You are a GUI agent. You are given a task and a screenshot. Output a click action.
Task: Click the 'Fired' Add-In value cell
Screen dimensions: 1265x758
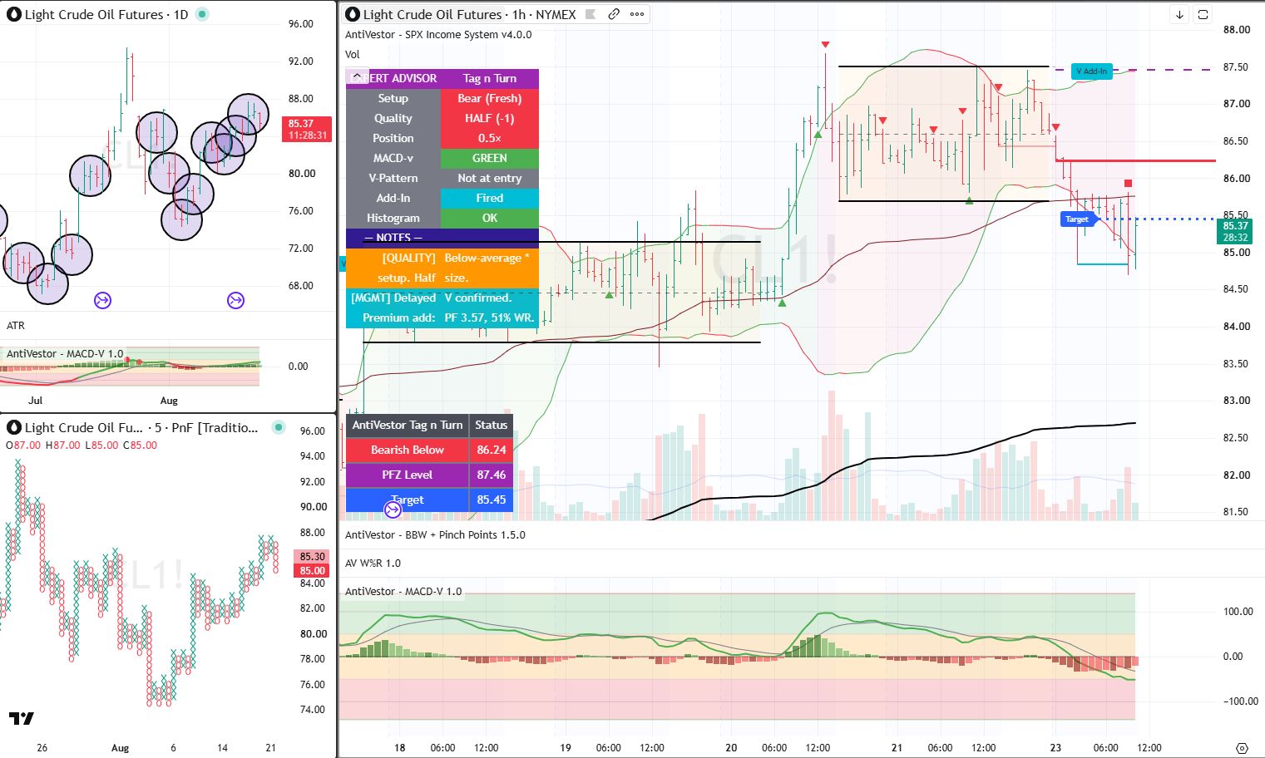click(x=490, y=198)
